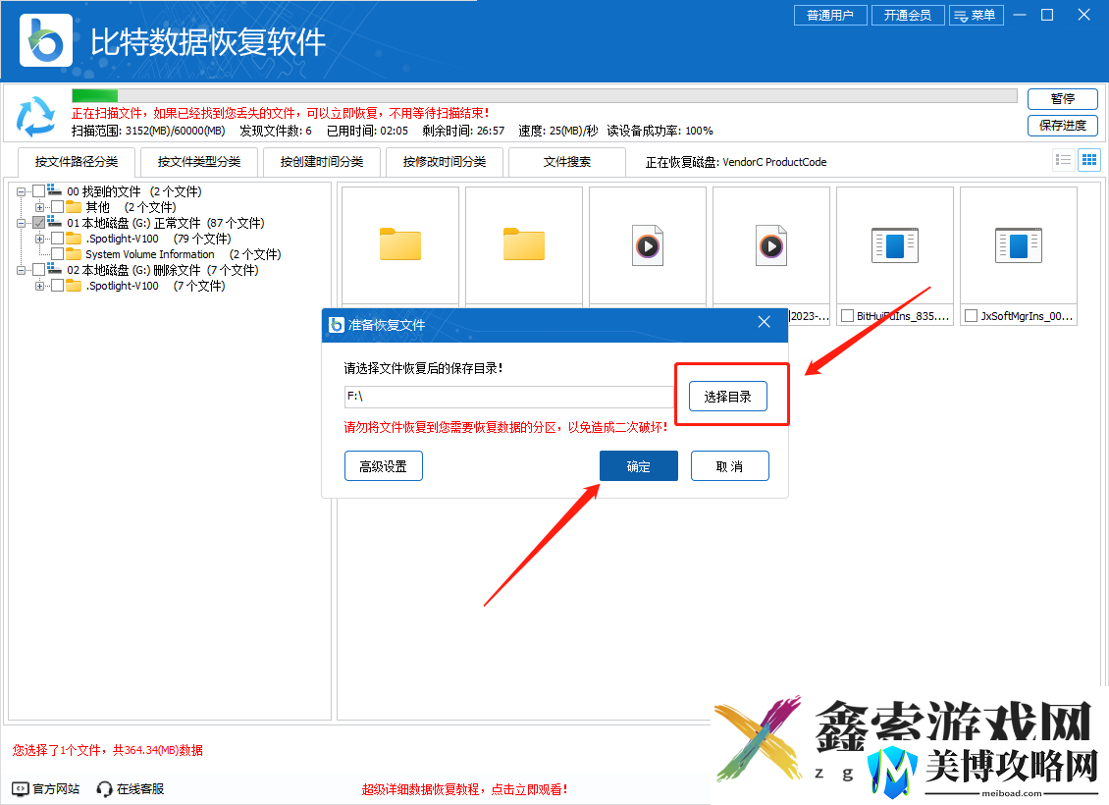Select 00 找到的文件 (2 个文件) row
This screenshot has width=1109, height=805.
point(134,191)
